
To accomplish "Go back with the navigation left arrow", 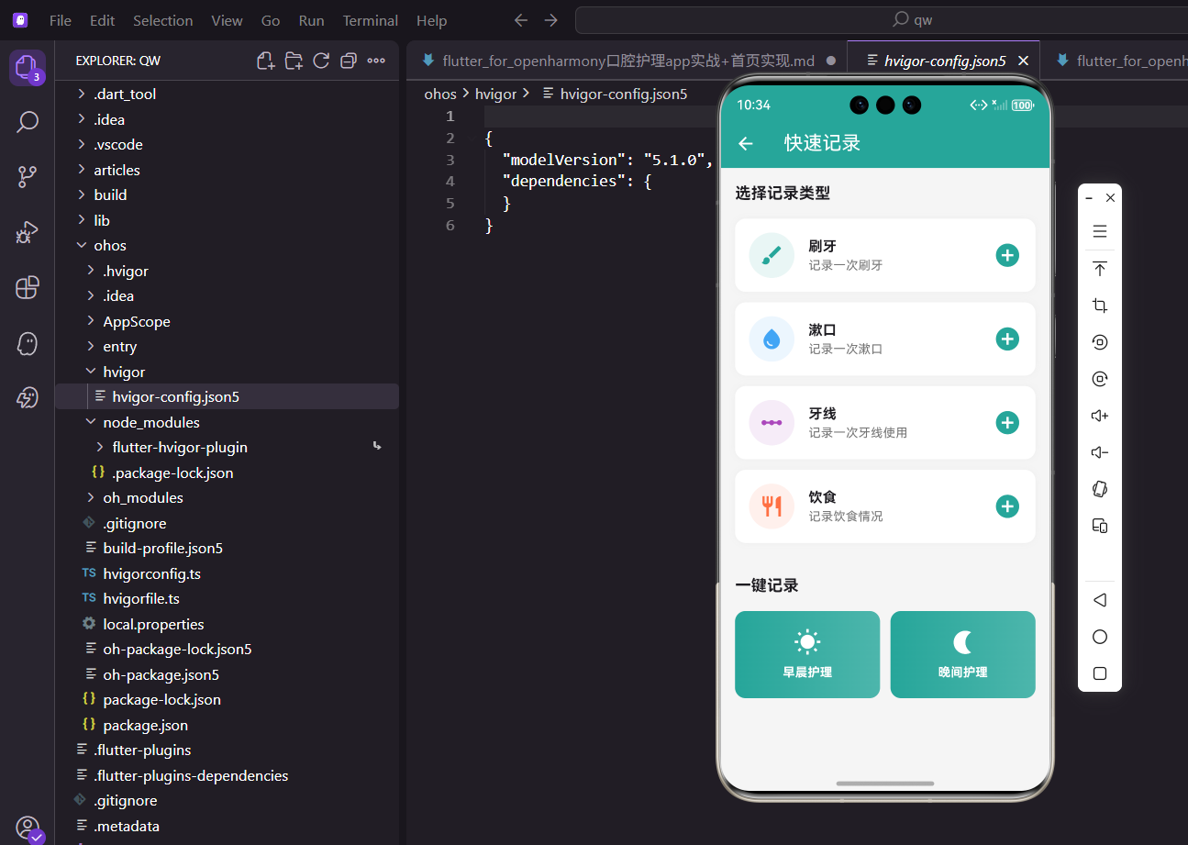I will click(x=521, y=20).
